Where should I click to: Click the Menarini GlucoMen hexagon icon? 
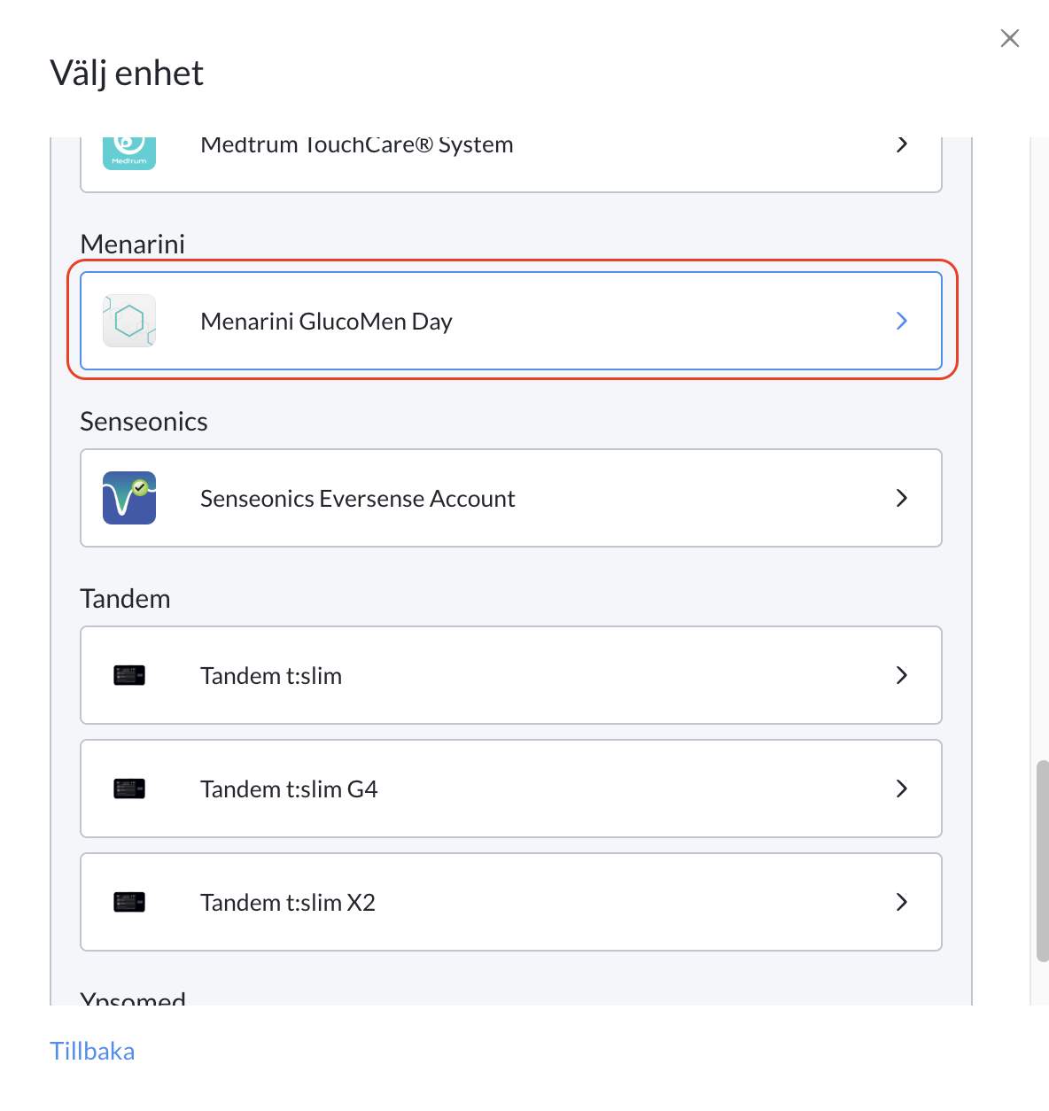[x=129, y=321]
